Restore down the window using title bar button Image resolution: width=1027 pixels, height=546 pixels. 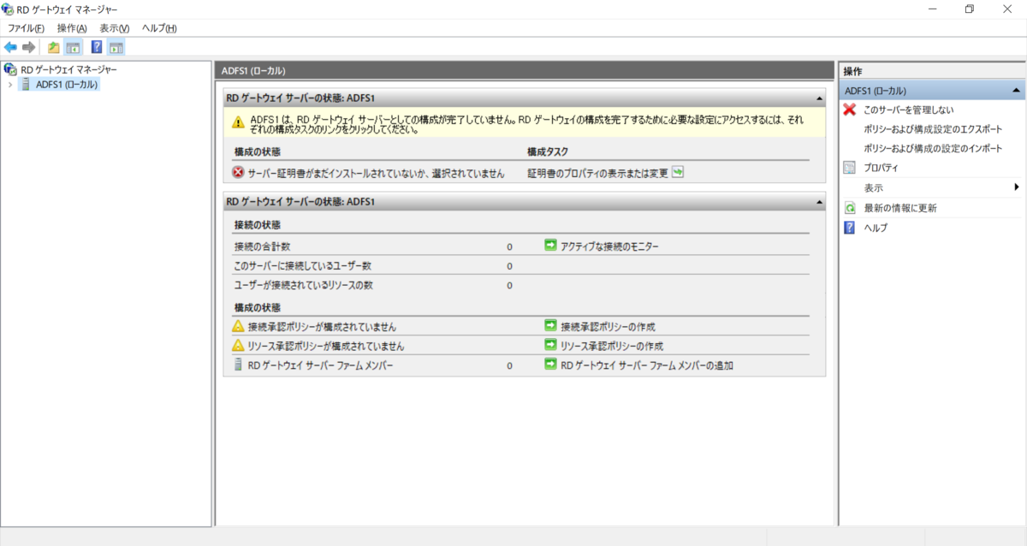click(x=969, y=9)
